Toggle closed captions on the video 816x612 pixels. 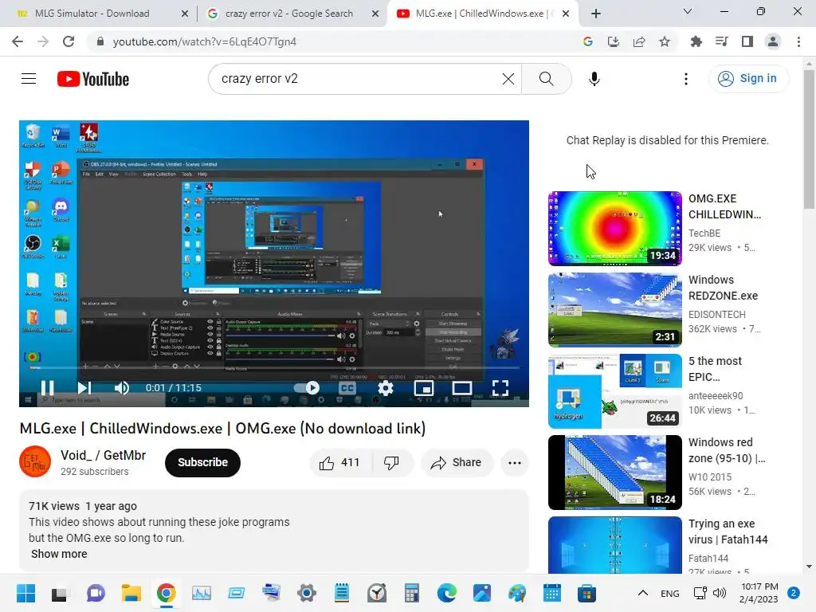click(x=347, y=388)
